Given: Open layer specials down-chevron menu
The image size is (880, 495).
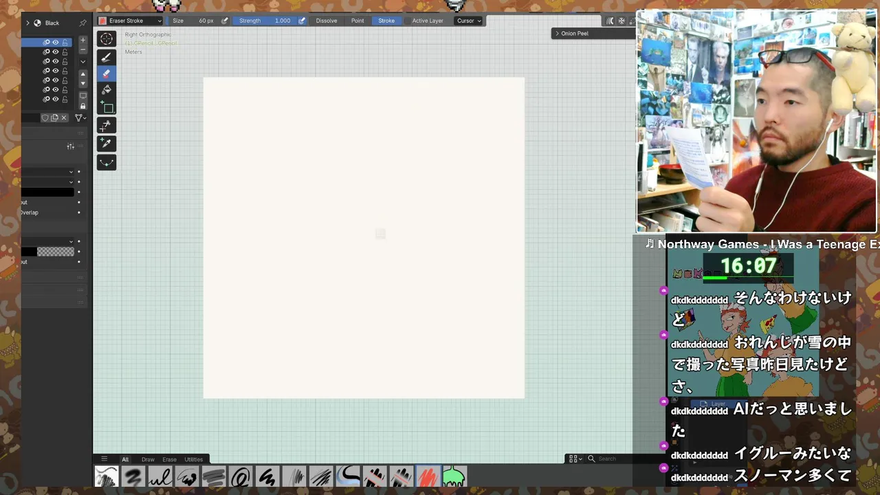Looking at the screenshot, I should 83,62.
